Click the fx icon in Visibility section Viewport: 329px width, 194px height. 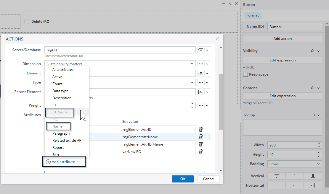tap(312, 51)
